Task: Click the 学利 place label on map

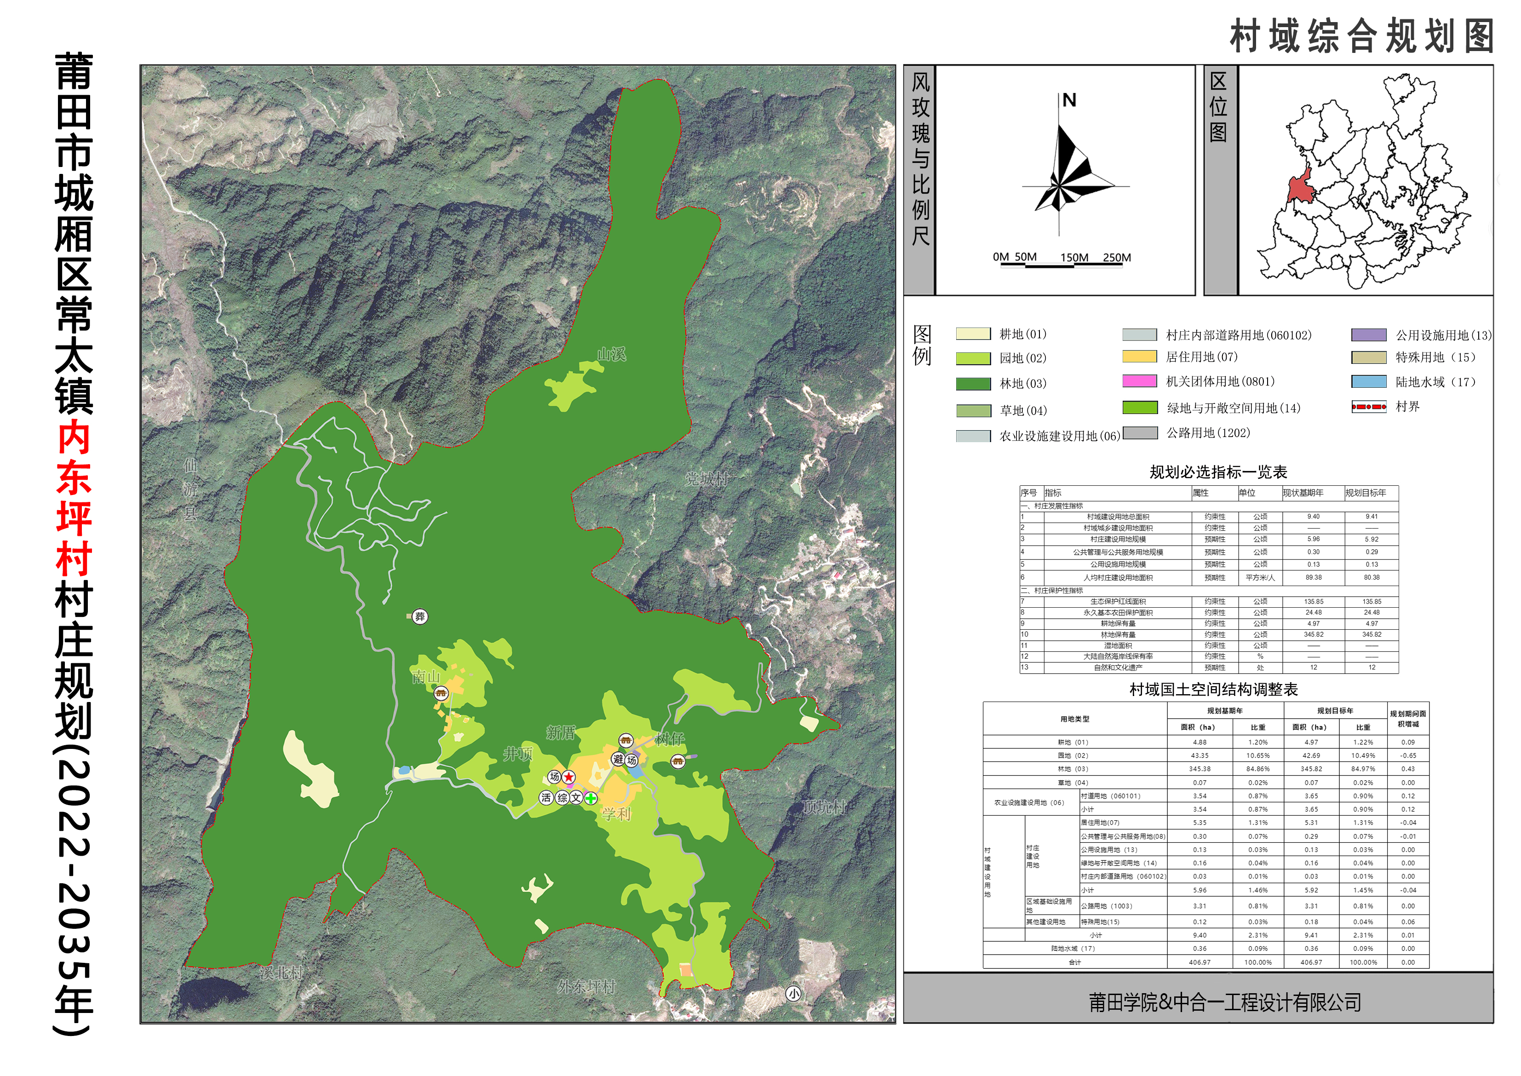Action: click(x=616, y=814)
